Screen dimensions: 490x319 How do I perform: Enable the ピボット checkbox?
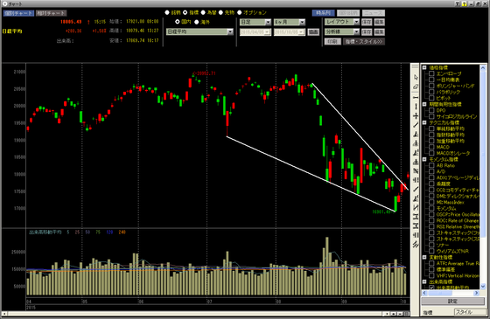[x=431, y=98]
